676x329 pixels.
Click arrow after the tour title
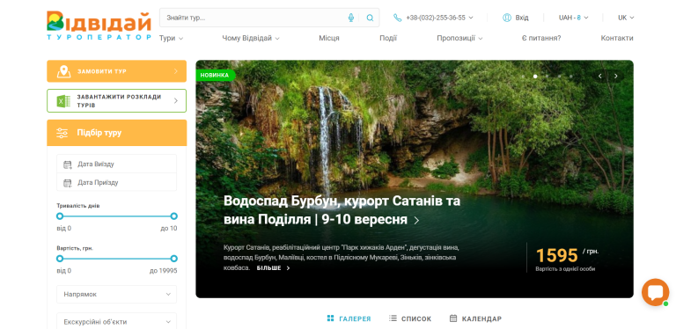click(x=416, y=221)
